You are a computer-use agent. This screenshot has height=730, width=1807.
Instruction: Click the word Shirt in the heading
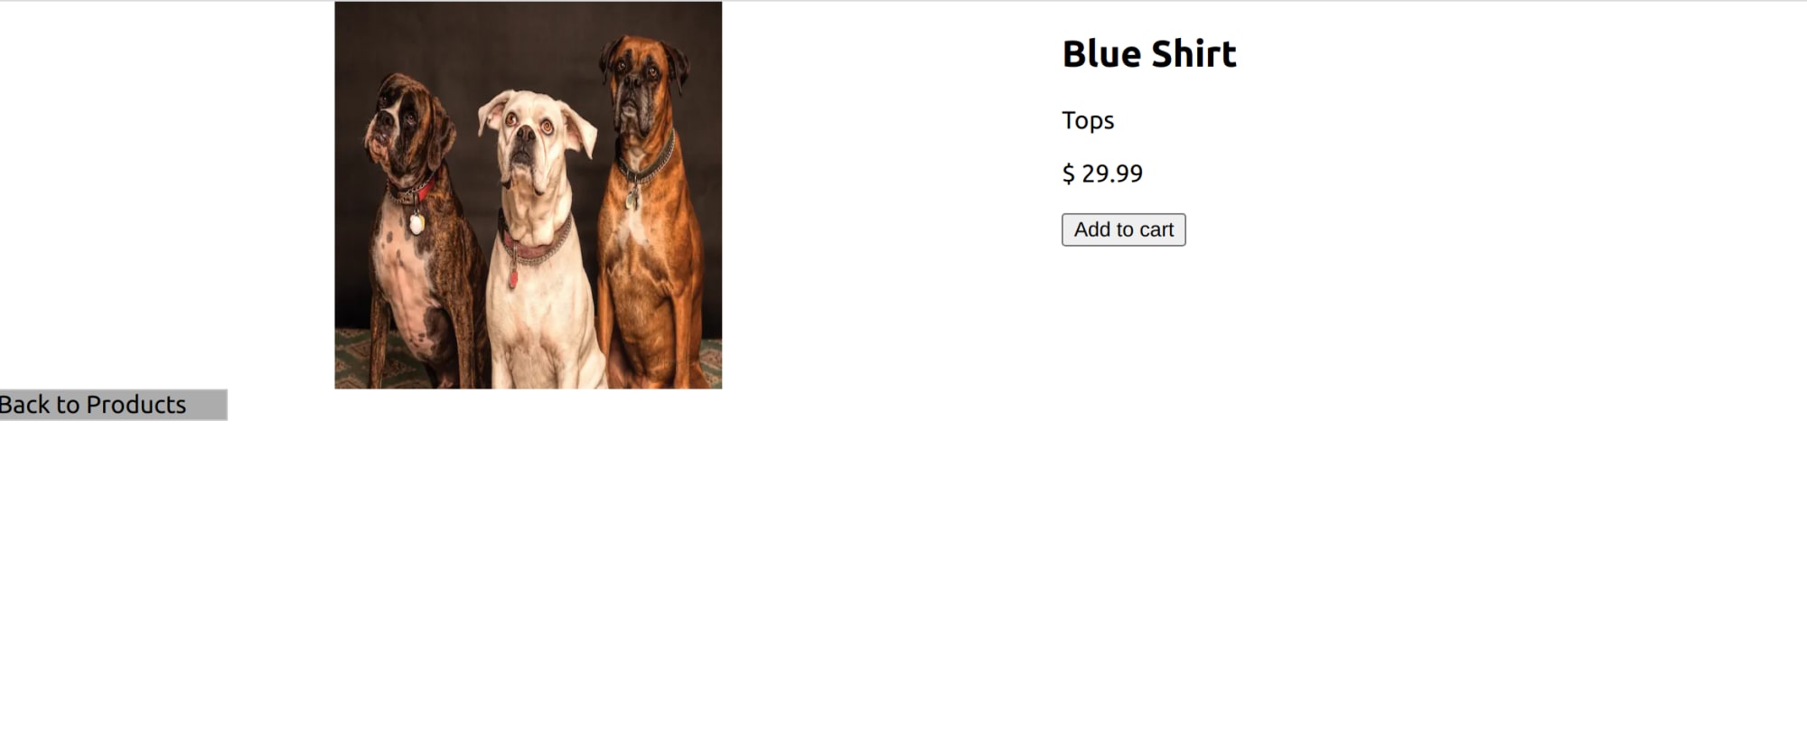click(1194, 54)
